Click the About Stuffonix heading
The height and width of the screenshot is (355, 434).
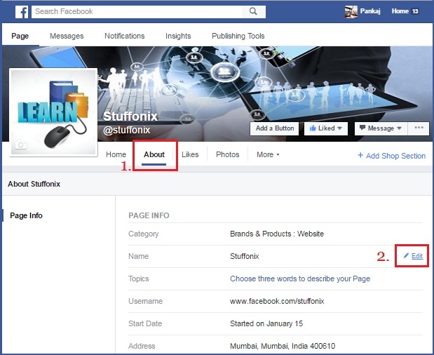tap(34, 184)
